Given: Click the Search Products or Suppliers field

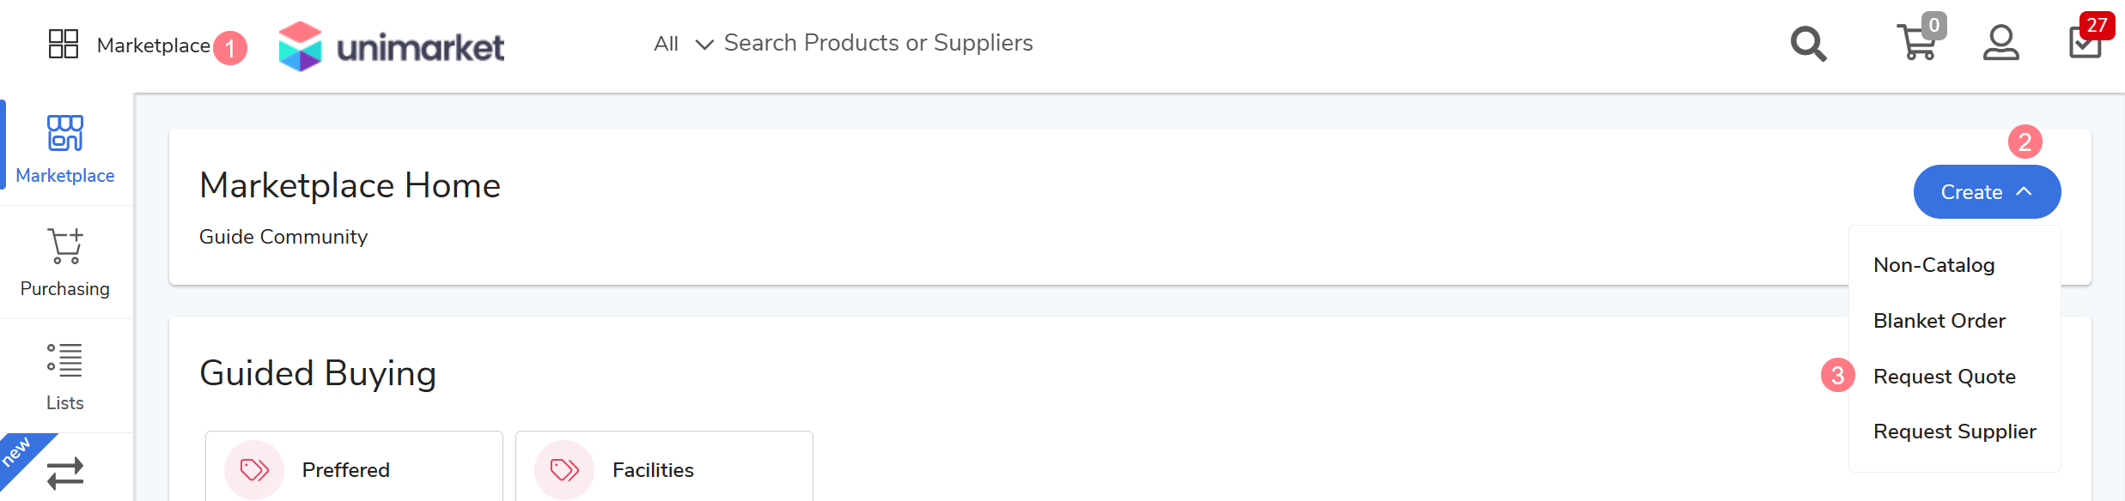Looking at the screenshot, I should (x=878, y=43).
